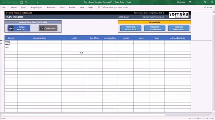This screenshot has width=215, height=120.
Task: Click the Someka logo
Action: (x=179, y=15)
